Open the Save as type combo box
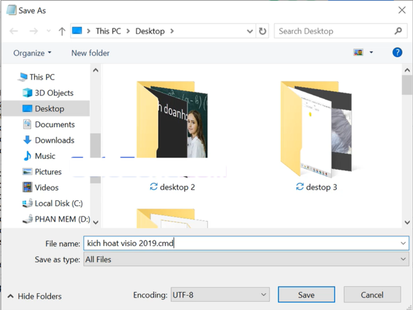 point(247,260)
